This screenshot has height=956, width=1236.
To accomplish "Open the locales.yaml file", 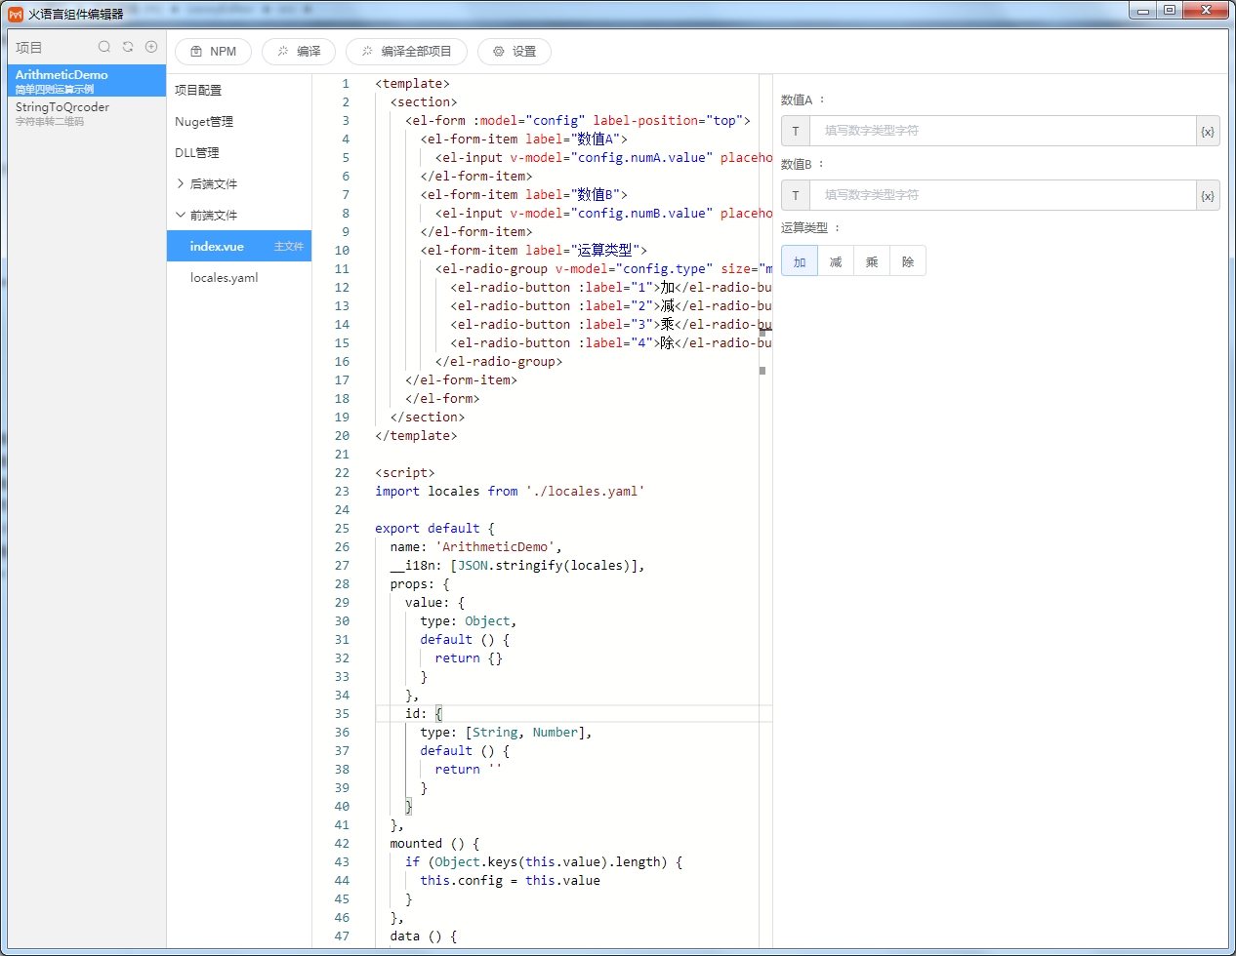I will coord(225,278).
